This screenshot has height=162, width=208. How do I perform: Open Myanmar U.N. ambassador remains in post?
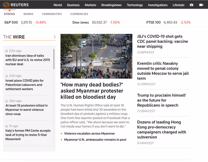pos(95,140)
